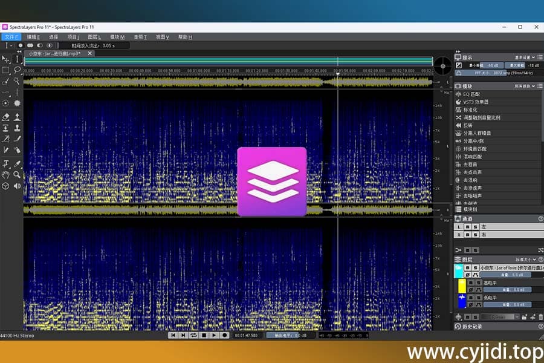Click the modules panel list options icon
The width and height of the screenshot is (544, 363).
(540, 86)
